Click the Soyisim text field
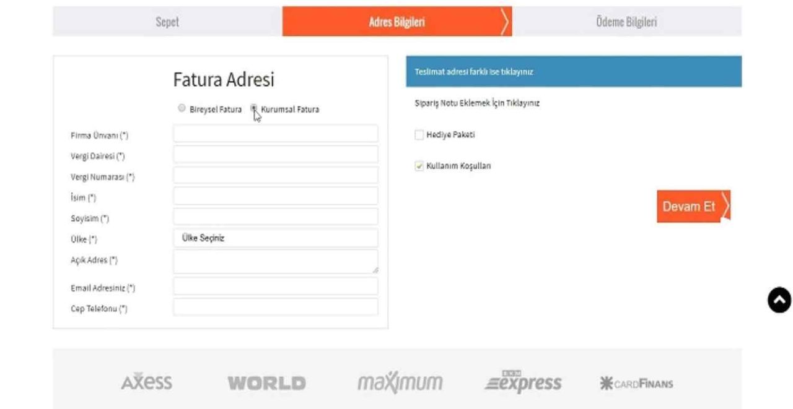793x409 pixels. [276, 217]
